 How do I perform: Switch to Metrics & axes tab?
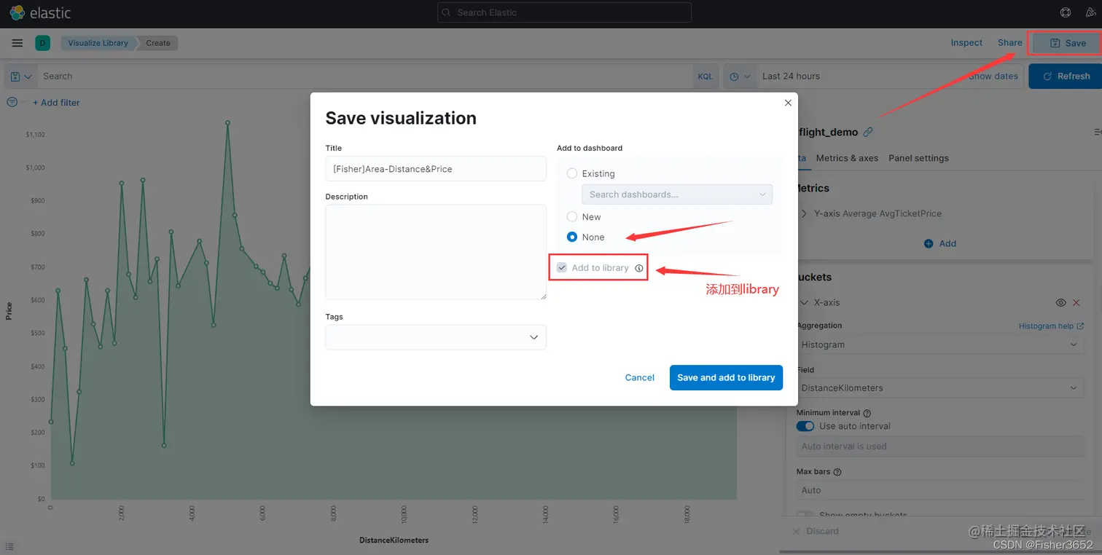pyautogui.click(x=847, y=158)
